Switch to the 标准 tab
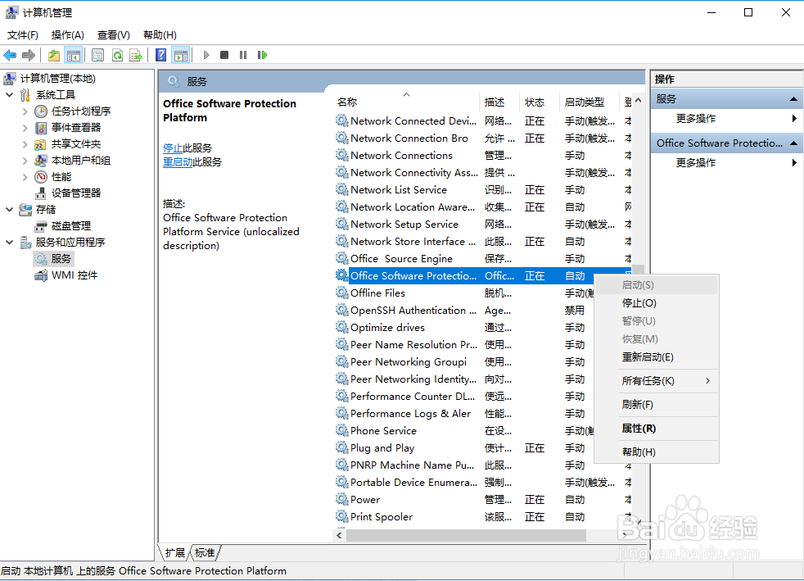Screen dimensions: 804x581 (x=206, y=553)
